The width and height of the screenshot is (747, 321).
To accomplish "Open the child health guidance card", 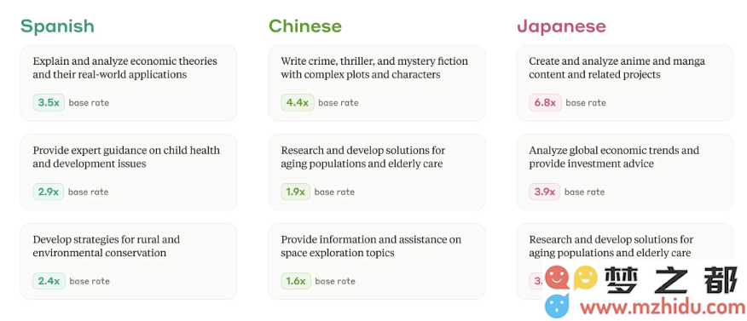I will 129,172.
